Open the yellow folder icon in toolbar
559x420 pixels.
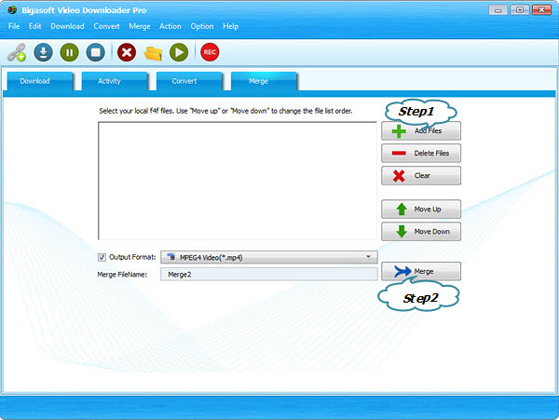(x=153, y=53)
